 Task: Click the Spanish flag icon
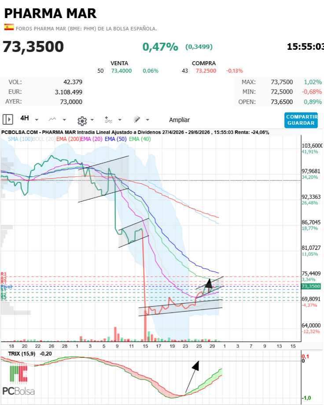tap(9, 27)
